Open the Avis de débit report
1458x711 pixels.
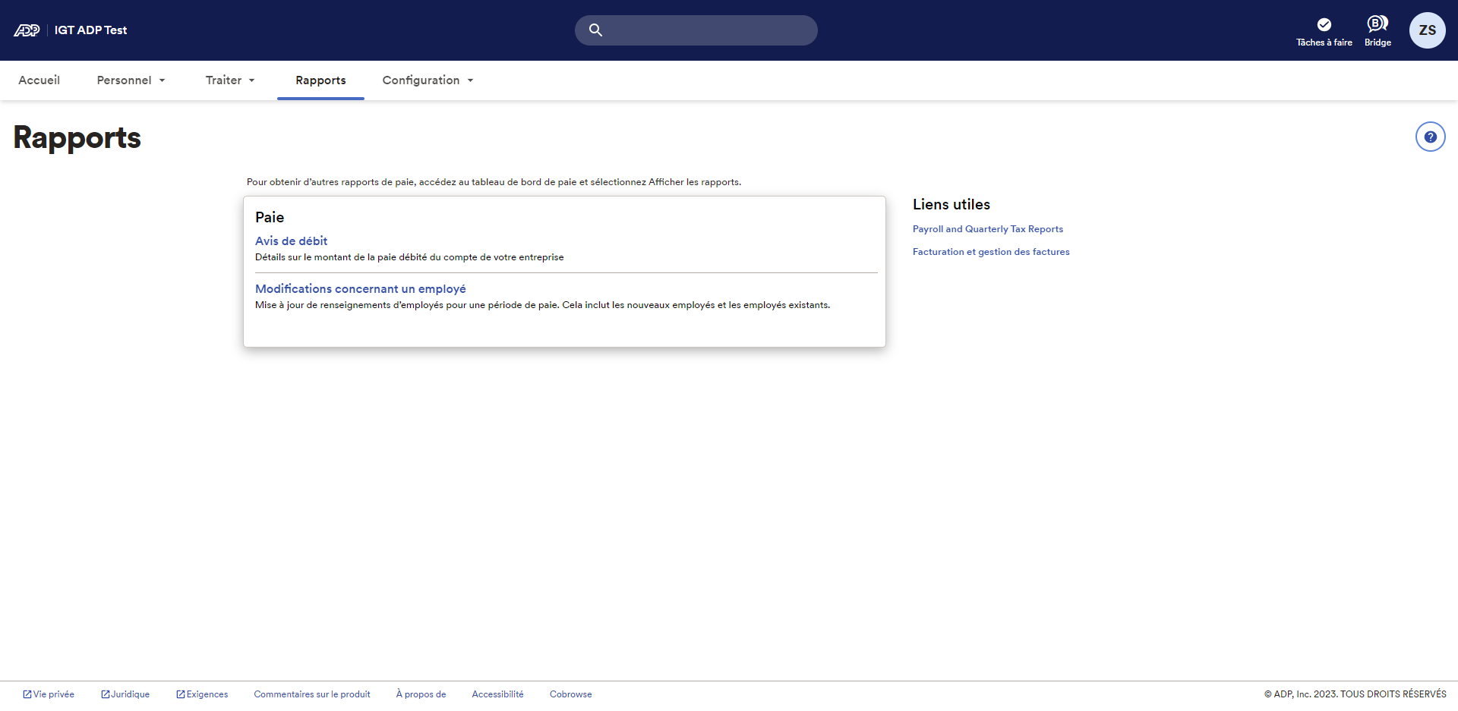291,241
